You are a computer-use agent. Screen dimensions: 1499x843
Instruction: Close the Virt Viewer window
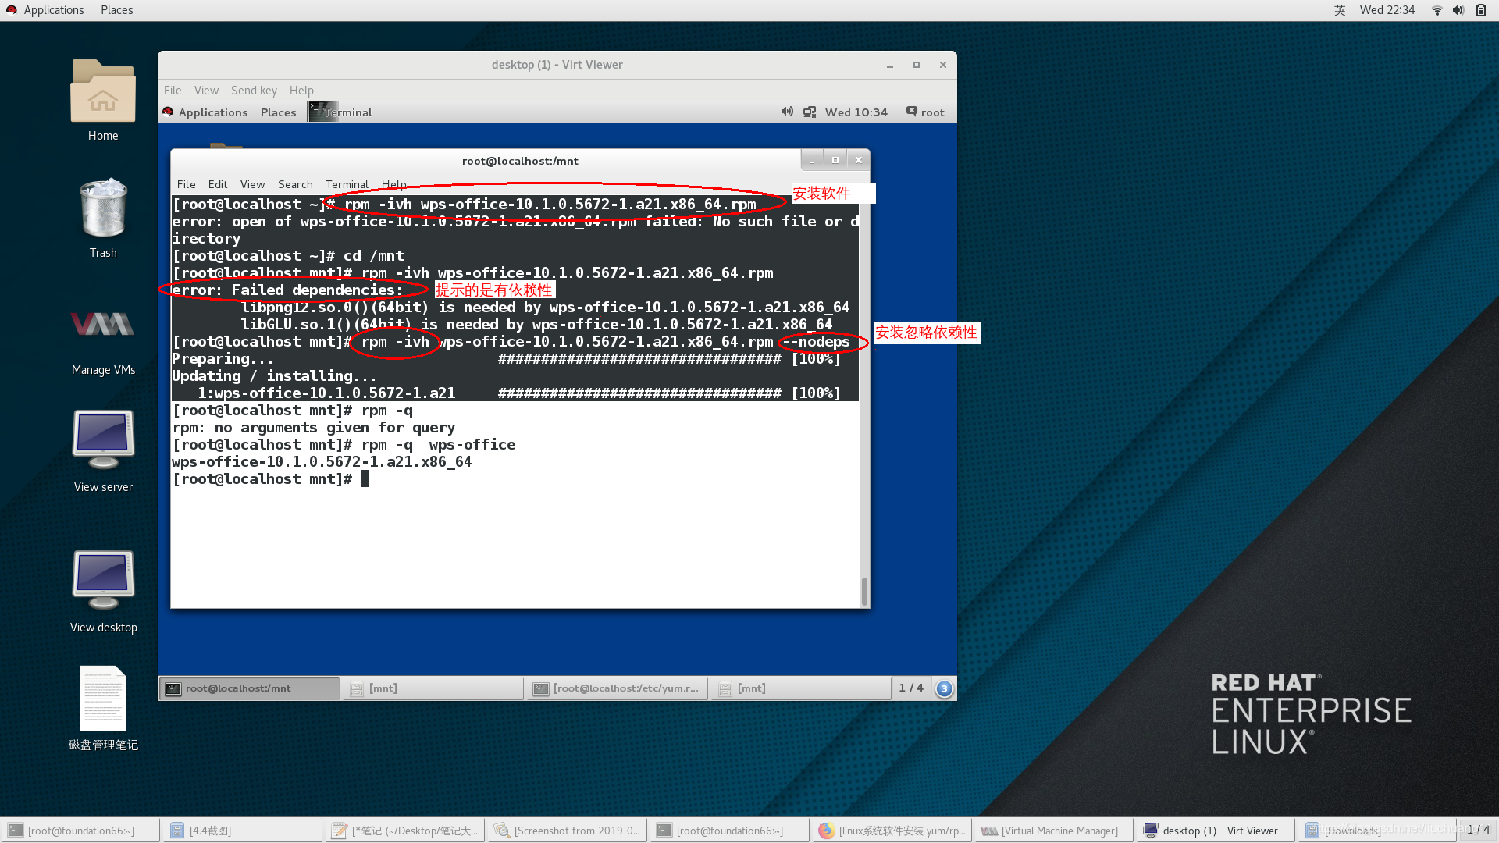(x=943, y=65)
